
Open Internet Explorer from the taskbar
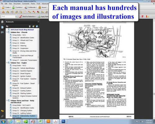coord(11,122)
